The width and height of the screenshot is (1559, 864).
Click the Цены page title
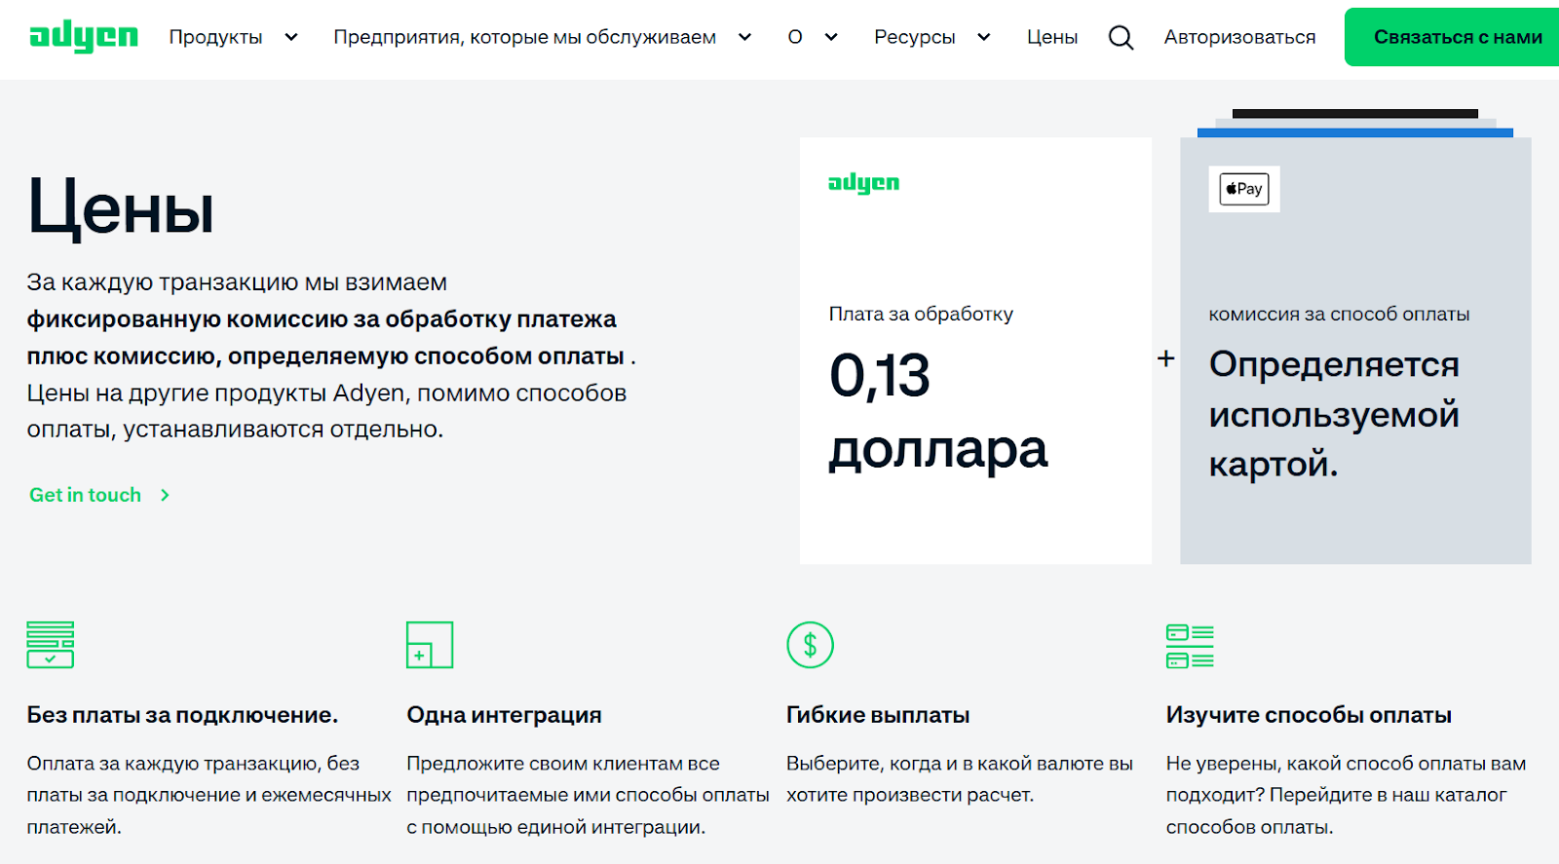point(121,207)
